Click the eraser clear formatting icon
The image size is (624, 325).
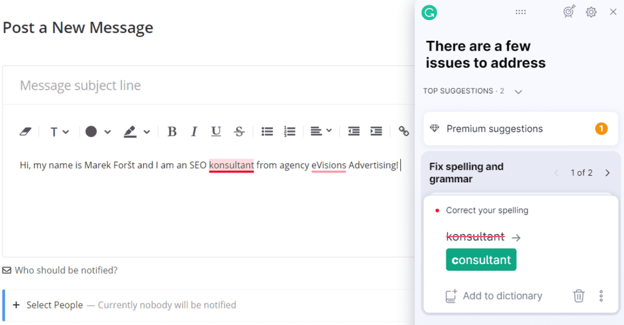pos(25,131)
